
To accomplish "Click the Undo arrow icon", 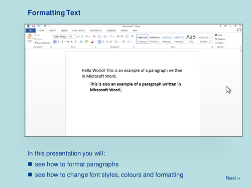I will point(38,26).
